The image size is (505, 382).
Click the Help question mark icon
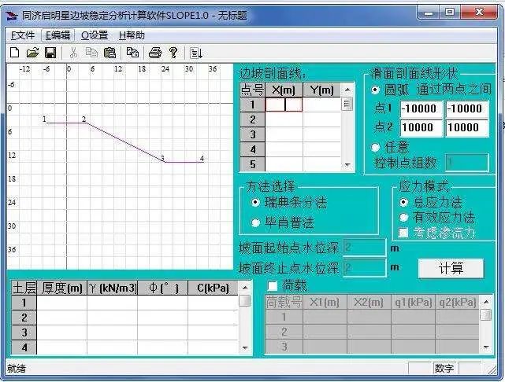point(173,53)
